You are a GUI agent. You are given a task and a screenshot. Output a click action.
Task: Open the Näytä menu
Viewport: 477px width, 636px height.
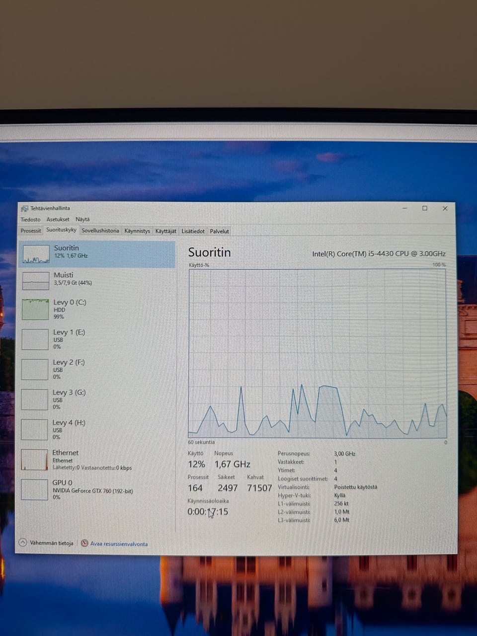point(82,219)
